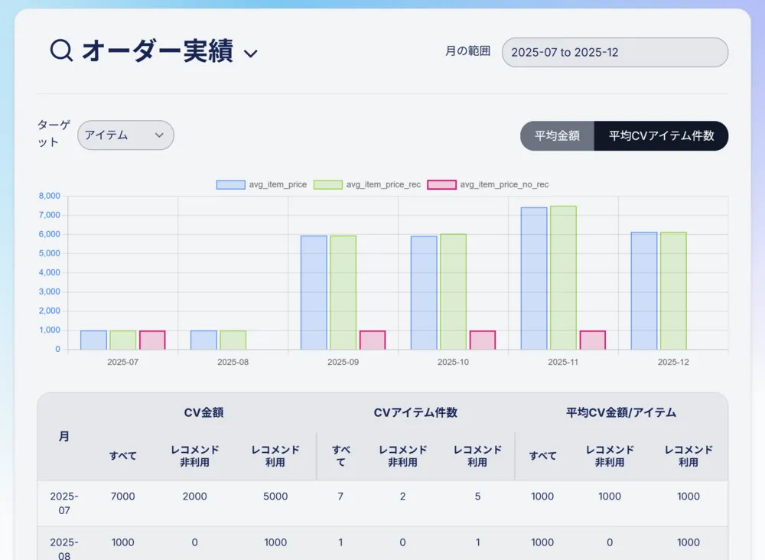Click the blue bar for 2025-11

pos(534,278)
